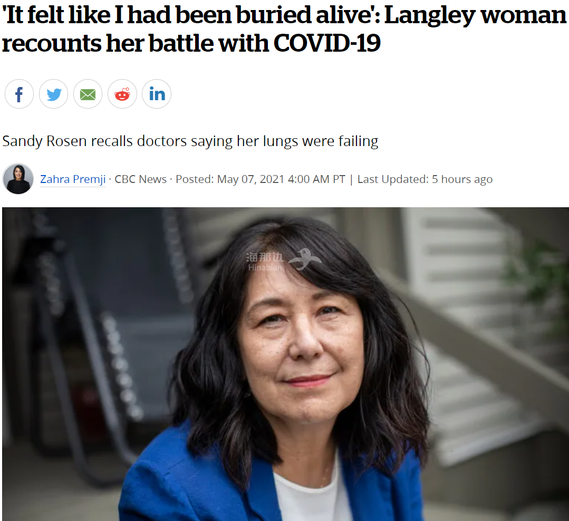This screenshot has width=569, height=521.
Task: Share the article on Reddit
Action: (x=122, y=94)
